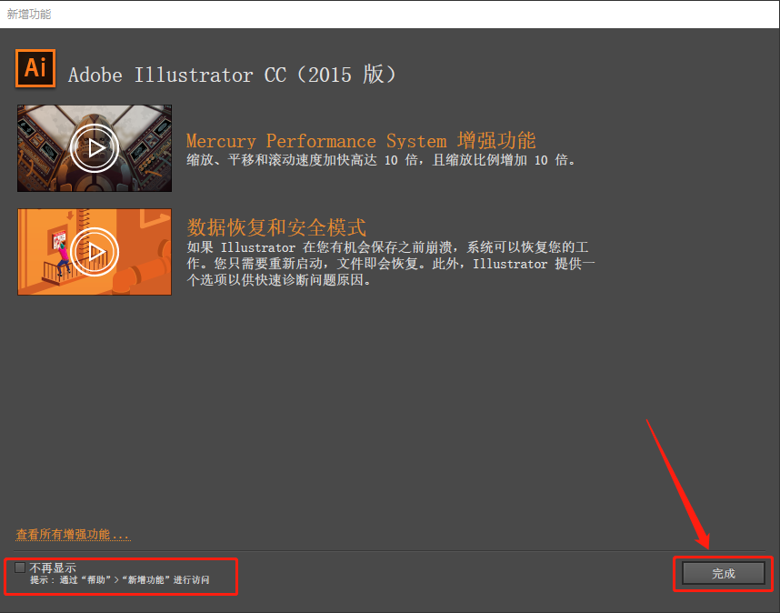Open the Mercury Performance System 增强功能 heading
Viewport: 780px width, 613px height.
point(361,141)
